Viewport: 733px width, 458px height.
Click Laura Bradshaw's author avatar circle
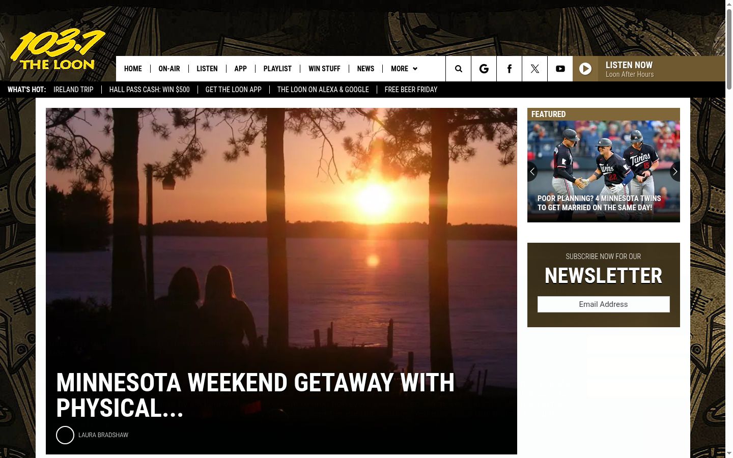tap(65, 435)
